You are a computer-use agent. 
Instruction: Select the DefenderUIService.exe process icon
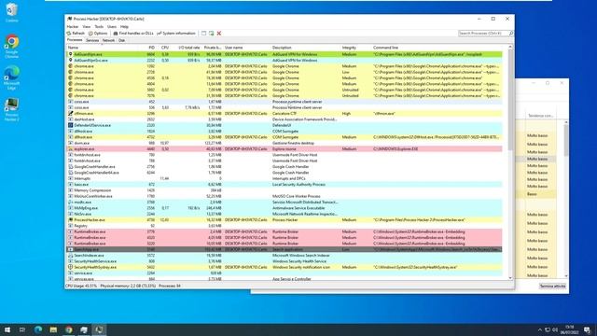tap(71, 125)
